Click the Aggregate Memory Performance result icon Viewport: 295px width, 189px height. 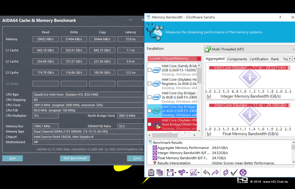(155, 147)
